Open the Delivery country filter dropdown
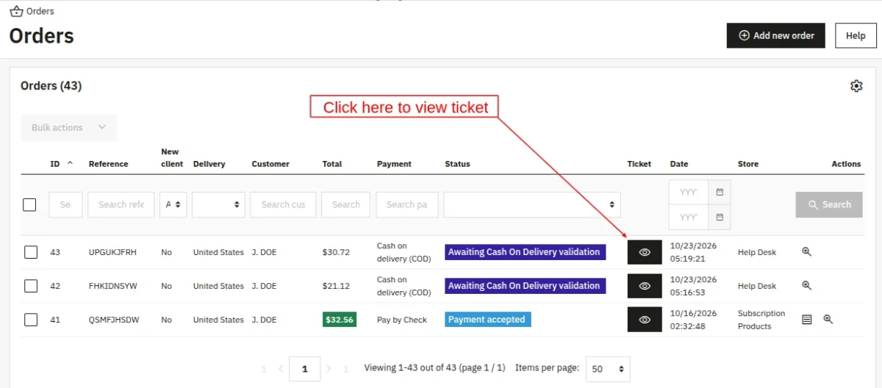The image size is (882, 388). click(218, 205)
